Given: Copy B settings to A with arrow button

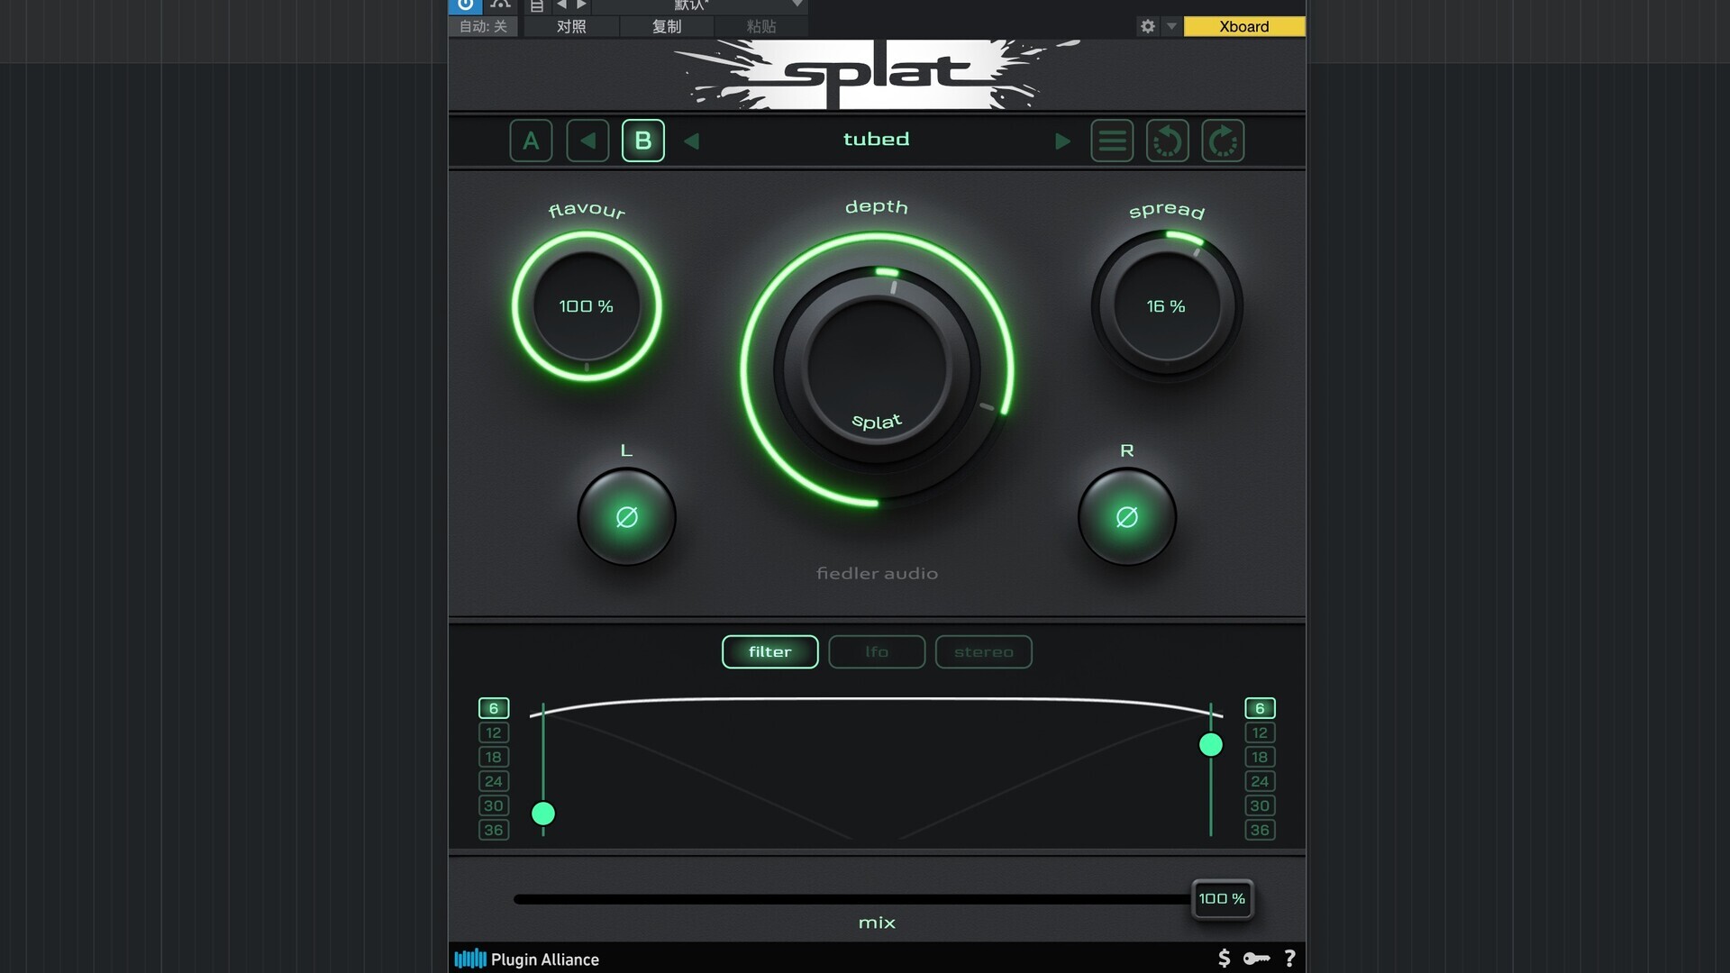Looking at the screenshot, I should pos(587,141).
